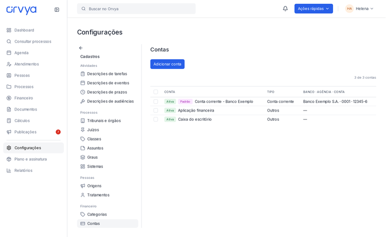Image resolution: width=388 pixels, height=237 pixels.
Task: Open the notifications bell
Action: (285, 9)
